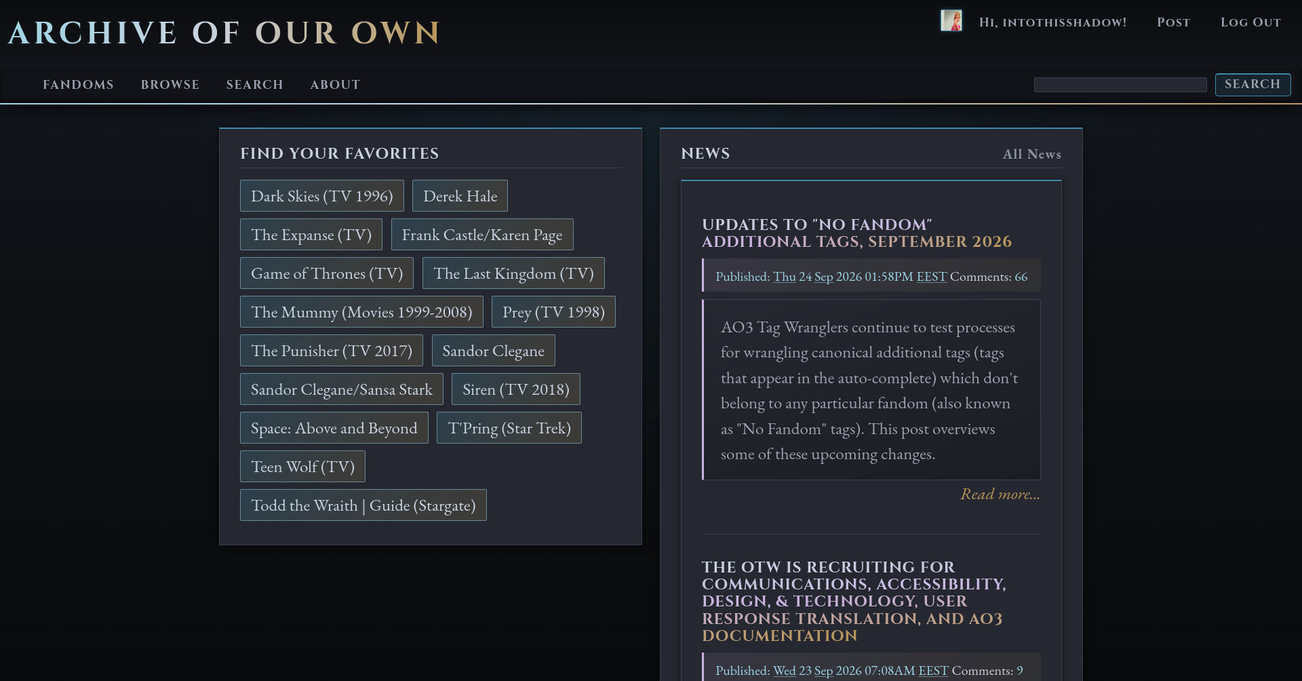Click the Archive of Our Own logo
Screen dimensions: 1302x681
click(x=224, y=33)
